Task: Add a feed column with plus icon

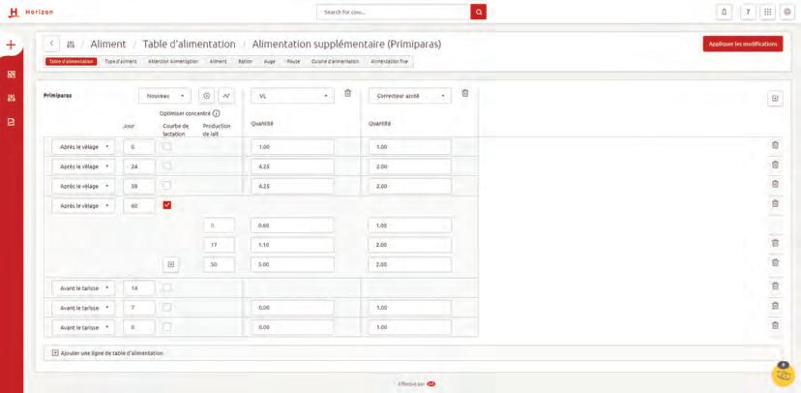Action: point(775,99)
